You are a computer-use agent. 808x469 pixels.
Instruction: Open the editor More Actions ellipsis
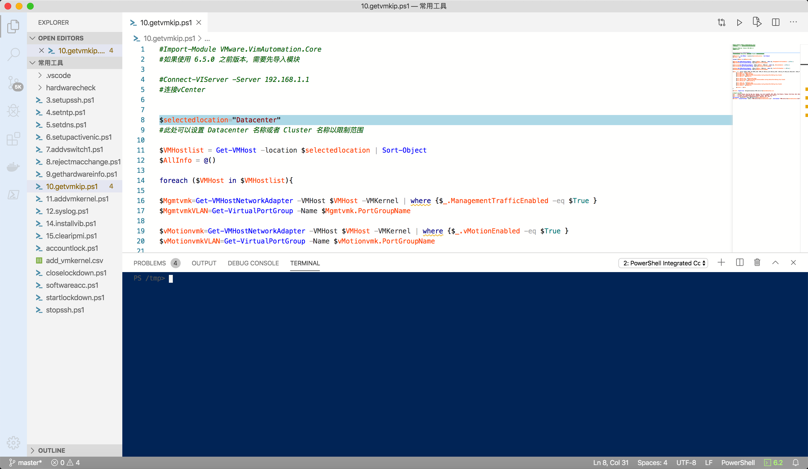793,22
